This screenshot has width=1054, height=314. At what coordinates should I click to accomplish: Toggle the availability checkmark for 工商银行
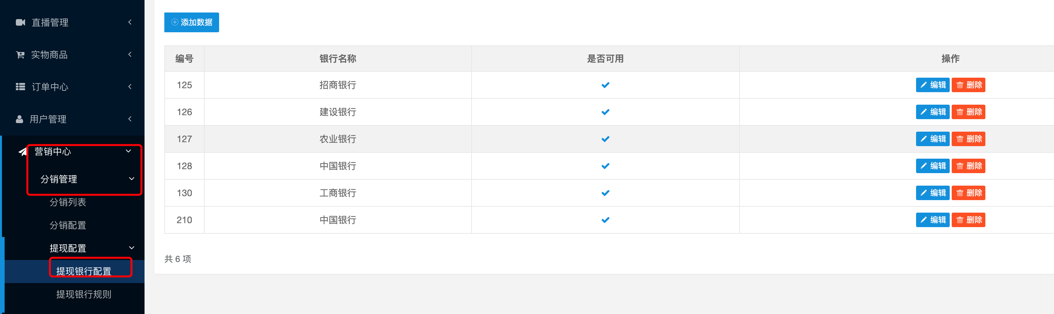[605, 193]
